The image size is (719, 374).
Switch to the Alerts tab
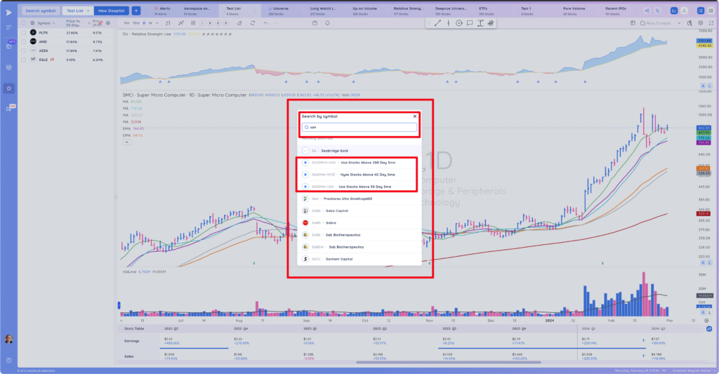click(162, 11)
